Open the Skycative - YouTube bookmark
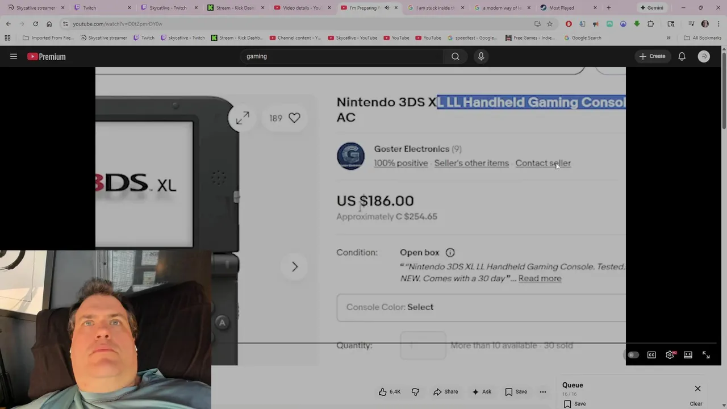Screen dimensions: 727x409 [x=352, y=38]
